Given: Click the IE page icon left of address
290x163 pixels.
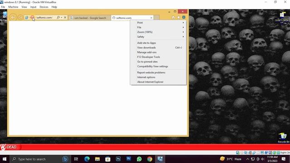Looking at the screenshot, I should 27,17.
